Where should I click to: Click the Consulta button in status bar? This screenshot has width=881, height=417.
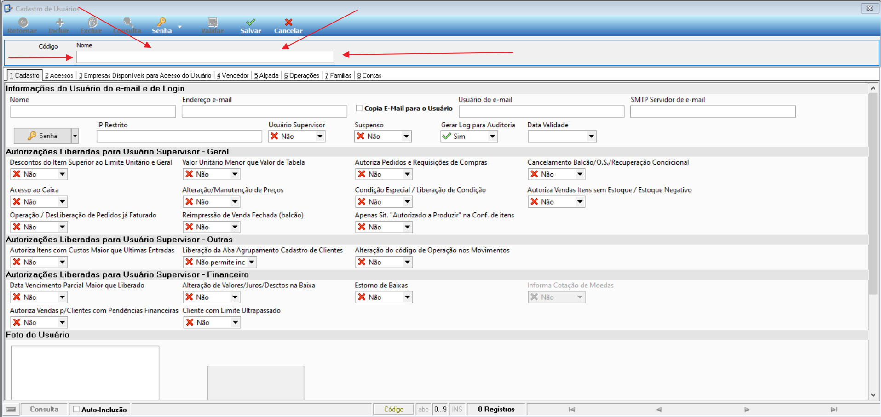coord(44,409)
